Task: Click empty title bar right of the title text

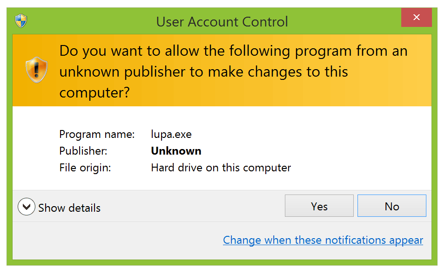Action: pyautogui.click(x=344, y=21)
